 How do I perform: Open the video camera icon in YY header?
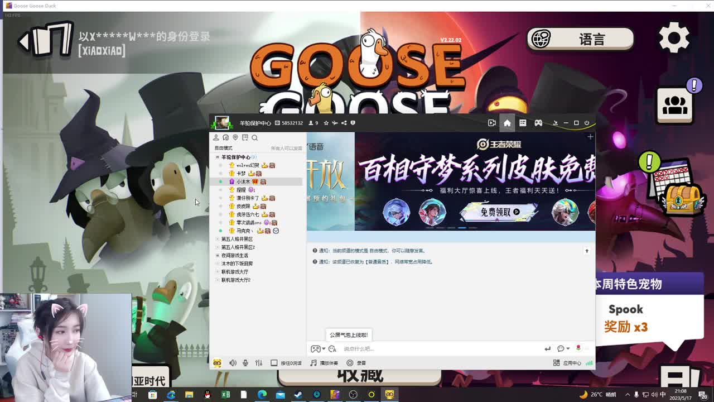[x=491, y=123]
